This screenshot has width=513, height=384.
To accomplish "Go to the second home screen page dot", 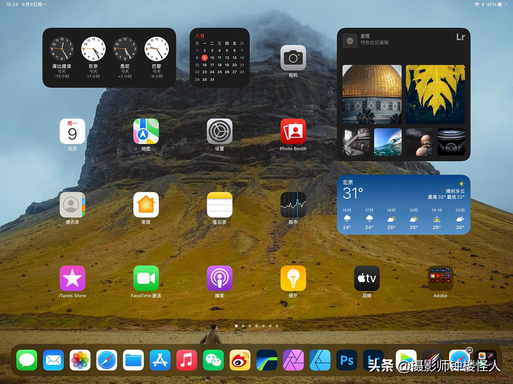I will (243, 326).
